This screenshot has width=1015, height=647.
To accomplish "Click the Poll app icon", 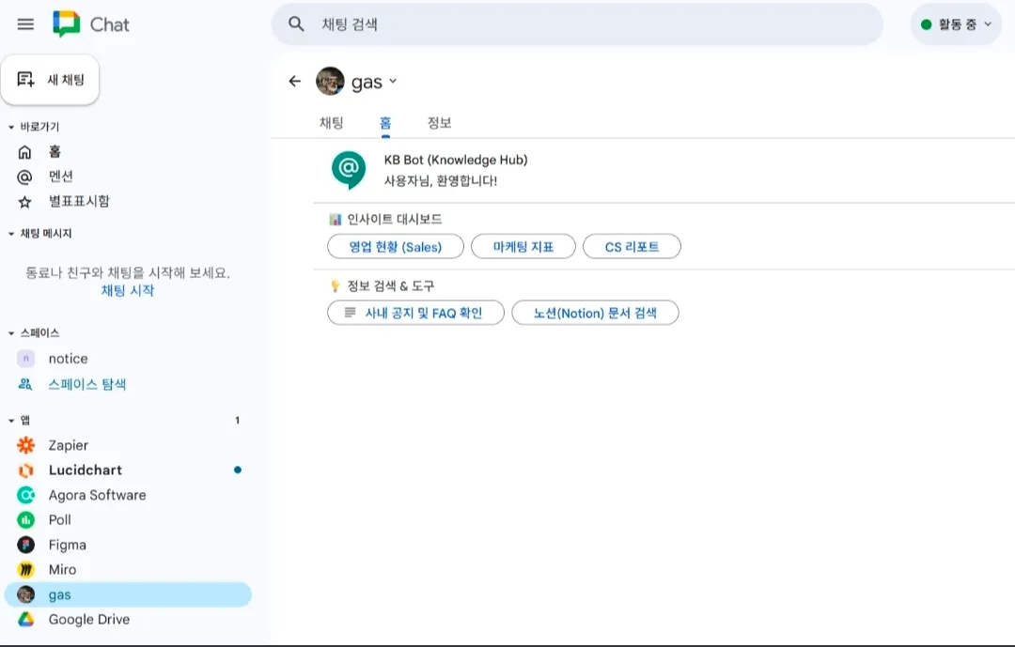I will pyautogui.click(x=26, y=519).
